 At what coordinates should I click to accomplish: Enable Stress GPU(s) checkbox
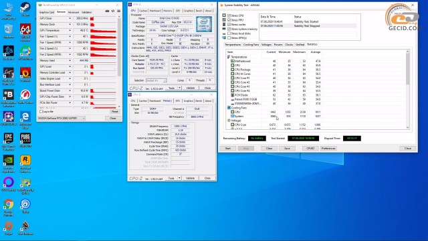(229, 37)
